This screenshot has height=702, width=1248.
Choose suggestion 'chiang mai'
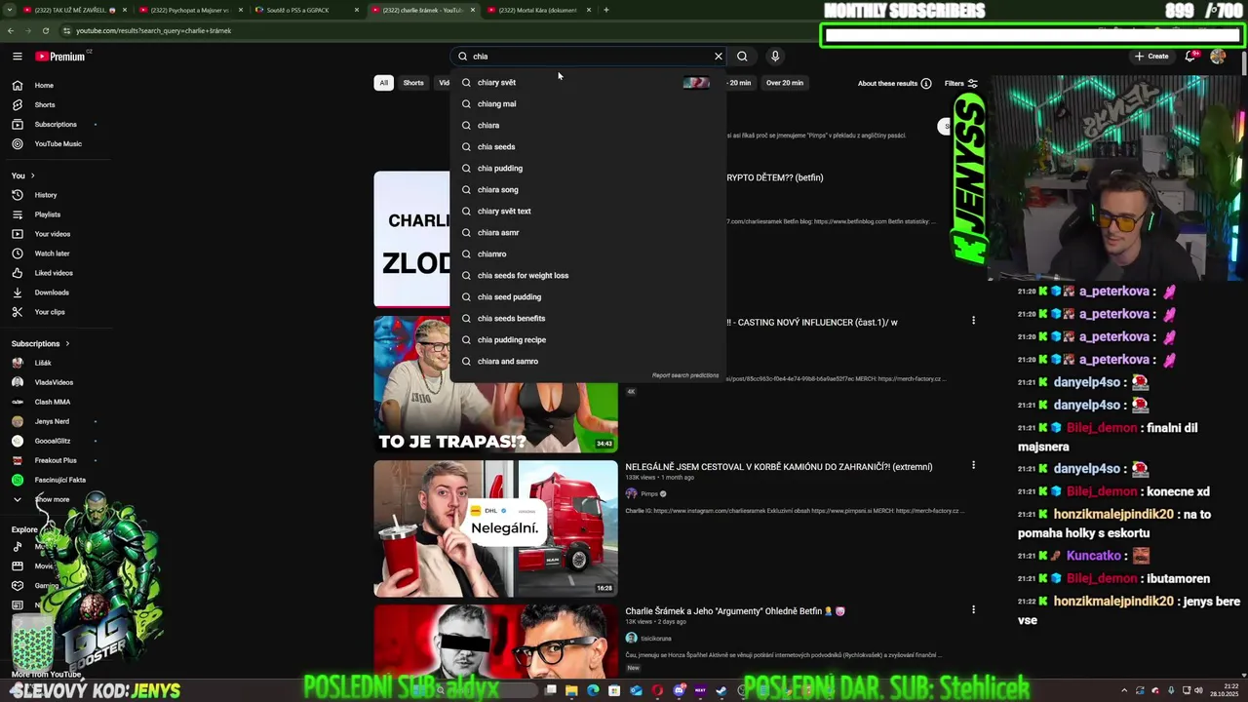point(588,104)
